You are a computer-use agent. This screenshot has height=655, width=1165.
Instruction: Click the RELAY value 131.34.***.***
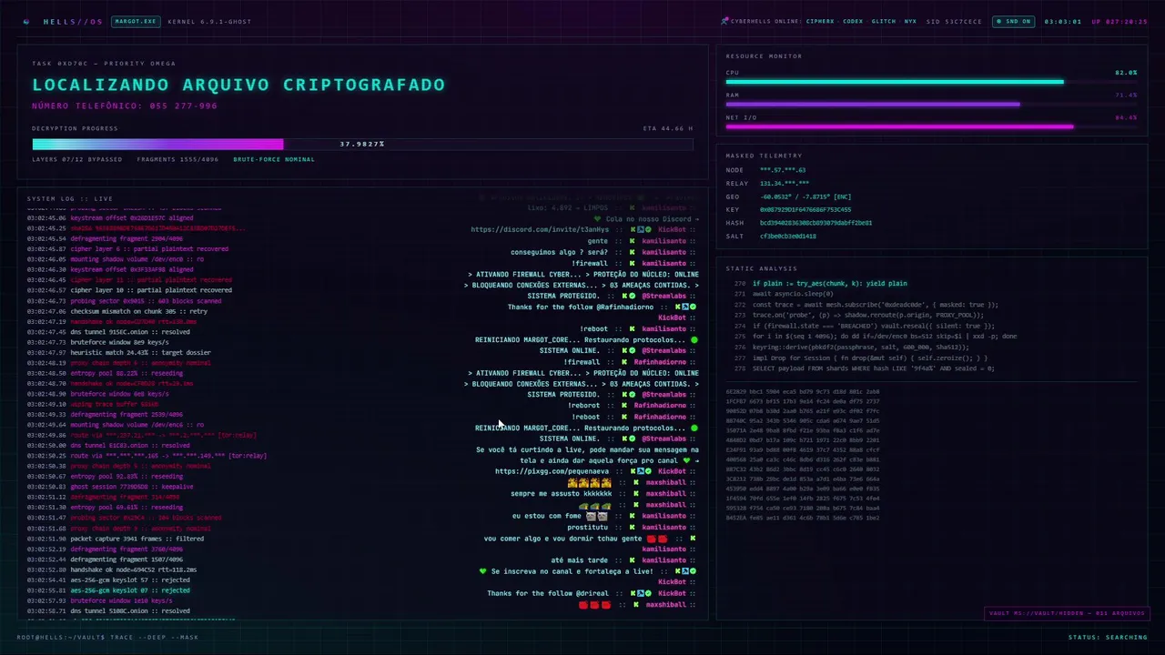(785, 183)
